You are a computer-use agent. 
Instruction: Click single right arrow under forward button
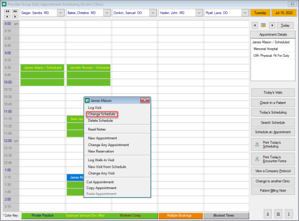click(15, 16)
